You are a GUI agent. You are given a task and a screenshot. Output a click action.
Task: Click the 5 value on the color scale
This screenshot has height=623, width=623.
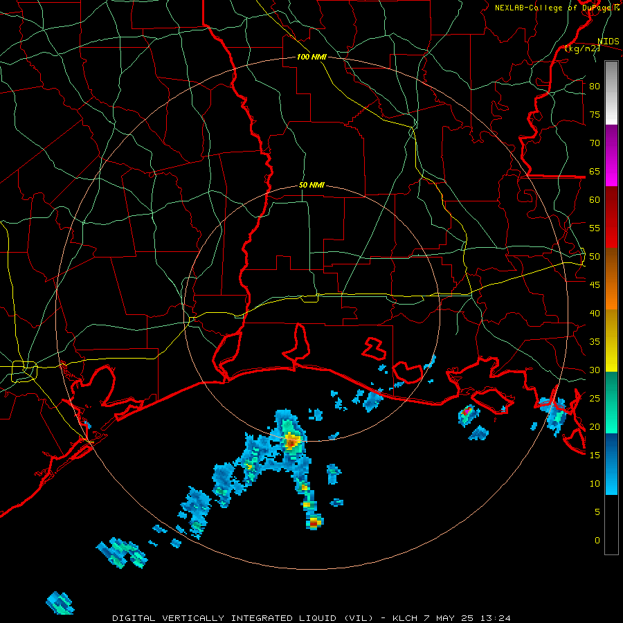597,512
